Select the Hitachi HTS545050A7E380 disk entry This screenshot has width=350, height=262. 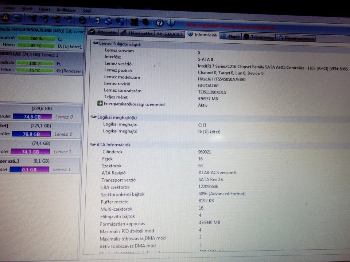point(42,39)
